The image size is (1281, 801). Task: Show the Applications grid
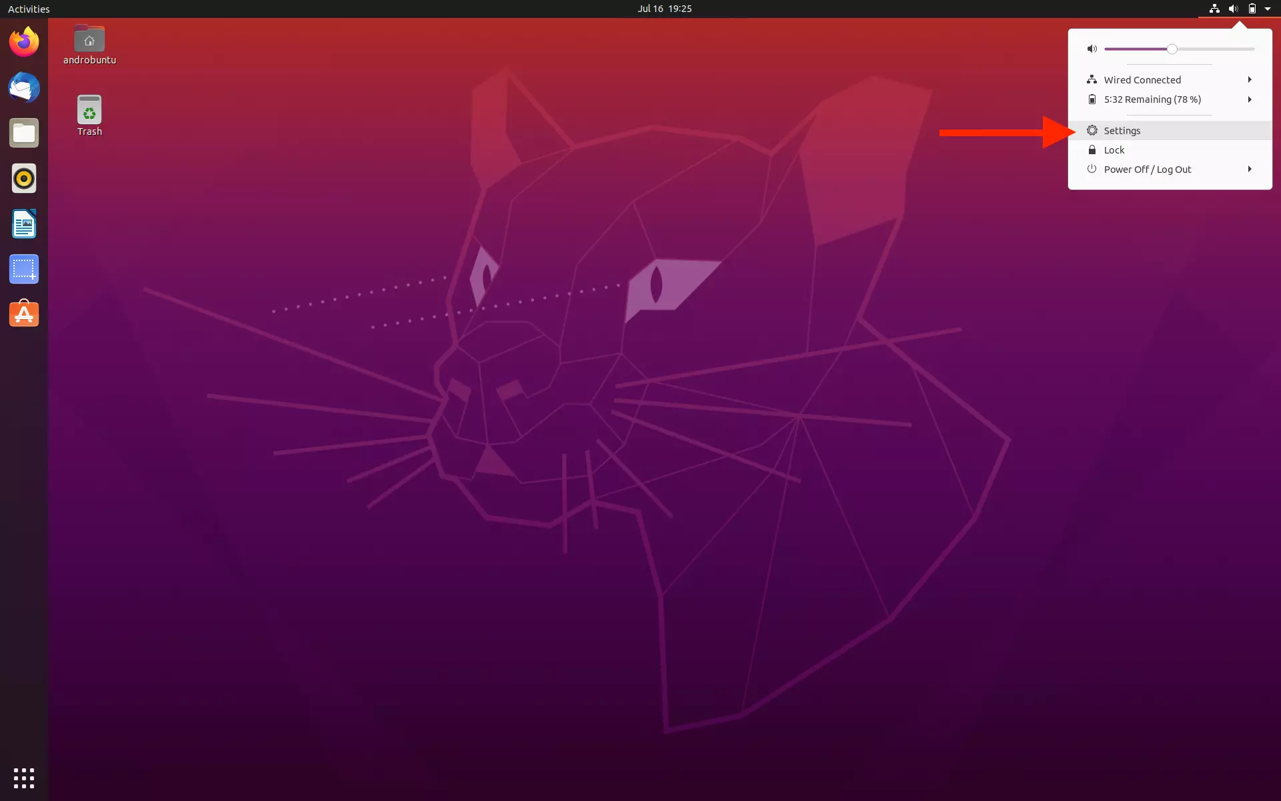23,777
